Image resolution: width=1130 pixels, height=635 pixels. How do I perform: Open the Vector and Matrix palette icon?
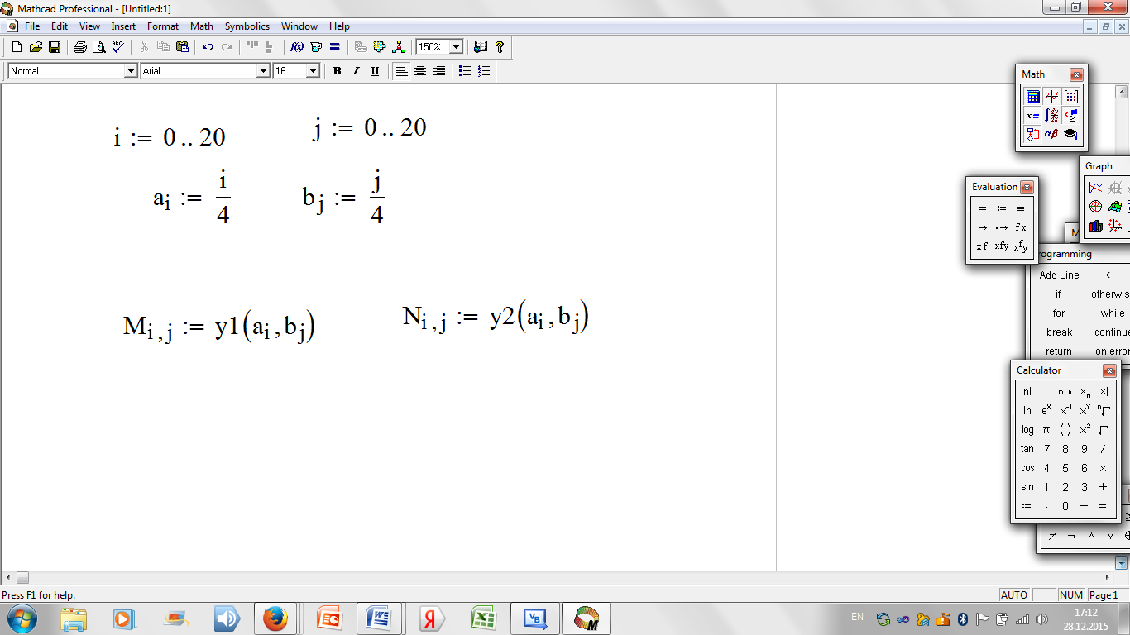[1071, 97]
